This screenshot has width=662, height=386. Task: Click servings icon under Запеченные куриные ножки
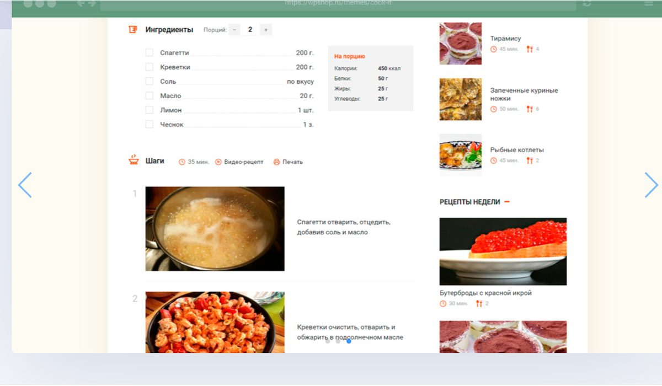coord(530,109)
